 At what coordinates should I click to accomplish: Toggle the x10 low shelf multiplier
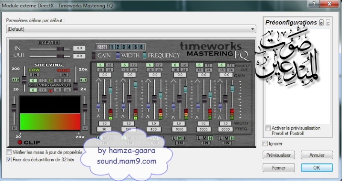[16, 80]
